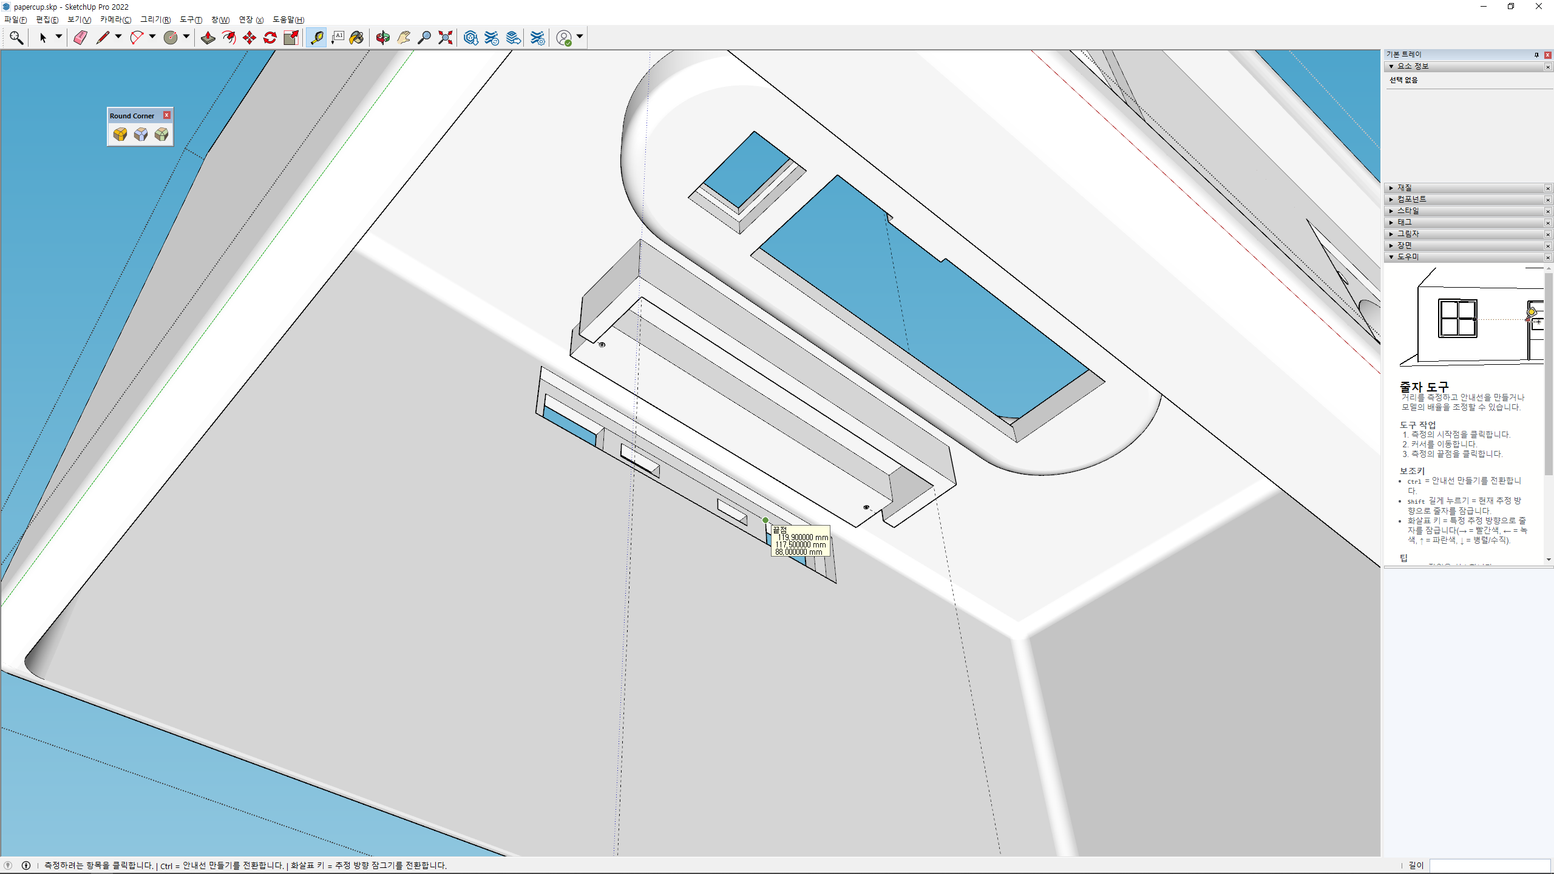Open the pencil tool dropdown arrow
Screen dimensions: 1554x874
(118, 37)
